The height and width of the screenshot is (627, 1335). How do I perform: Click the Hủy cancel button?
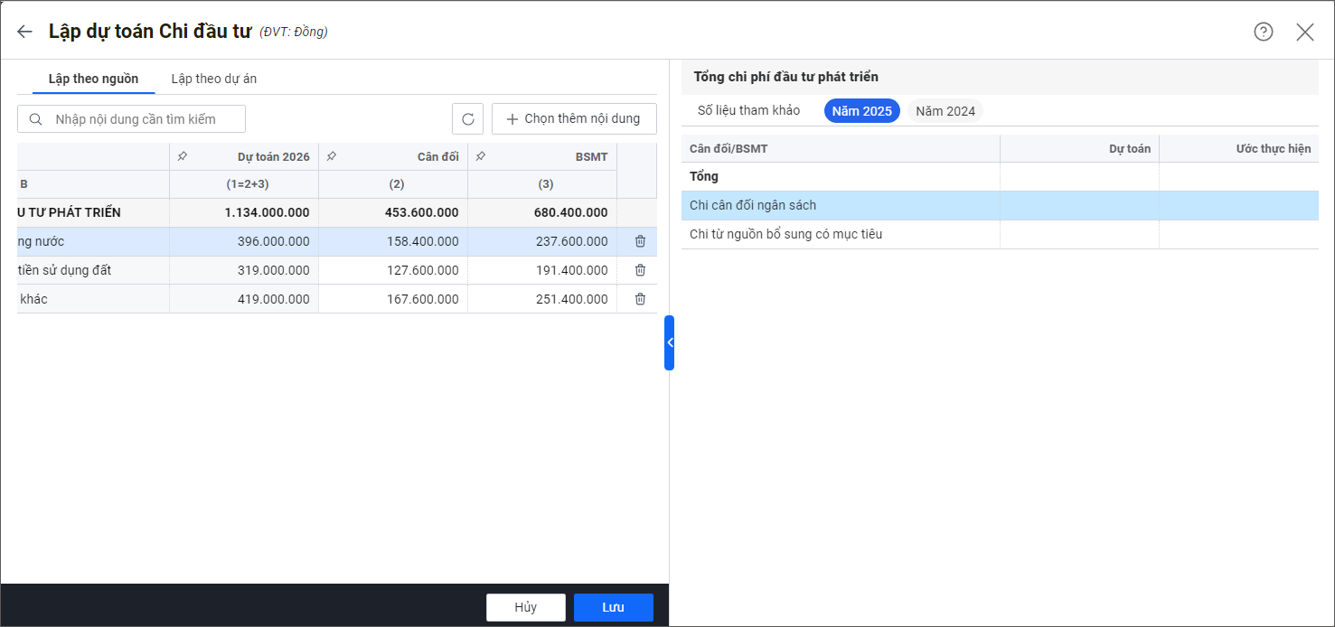coord(525,607)
